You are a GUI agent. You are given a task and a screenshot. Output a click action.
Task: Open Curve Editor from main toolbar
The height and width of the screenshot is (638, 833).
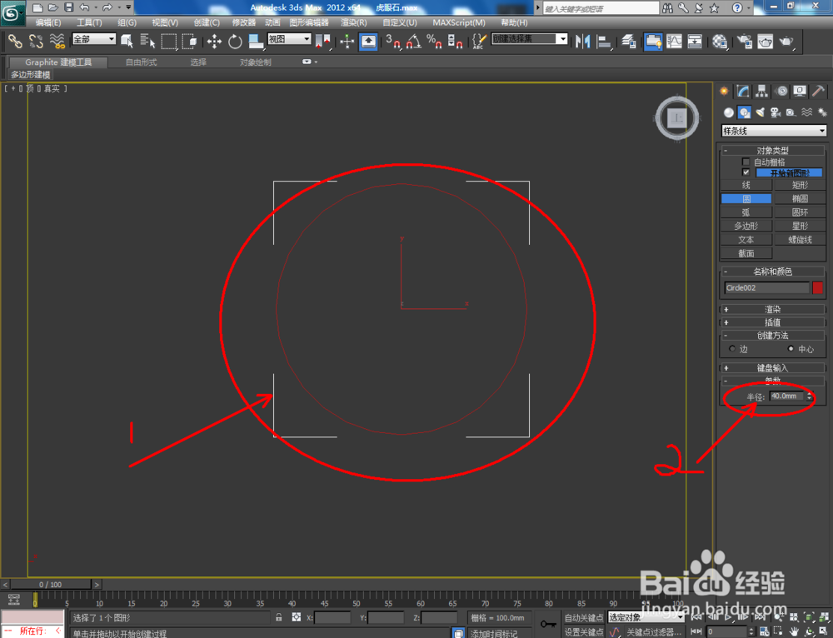point(674,41)
